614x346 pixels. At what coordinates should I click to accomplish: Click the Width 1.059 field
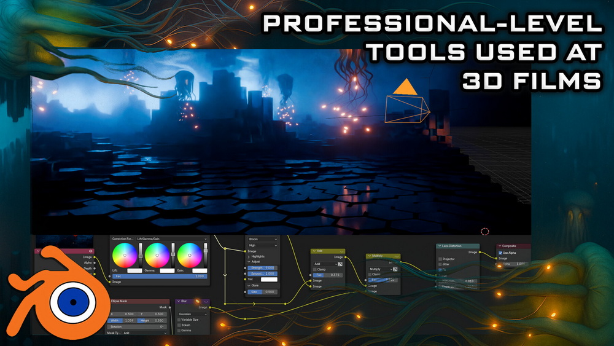[122, 321]
